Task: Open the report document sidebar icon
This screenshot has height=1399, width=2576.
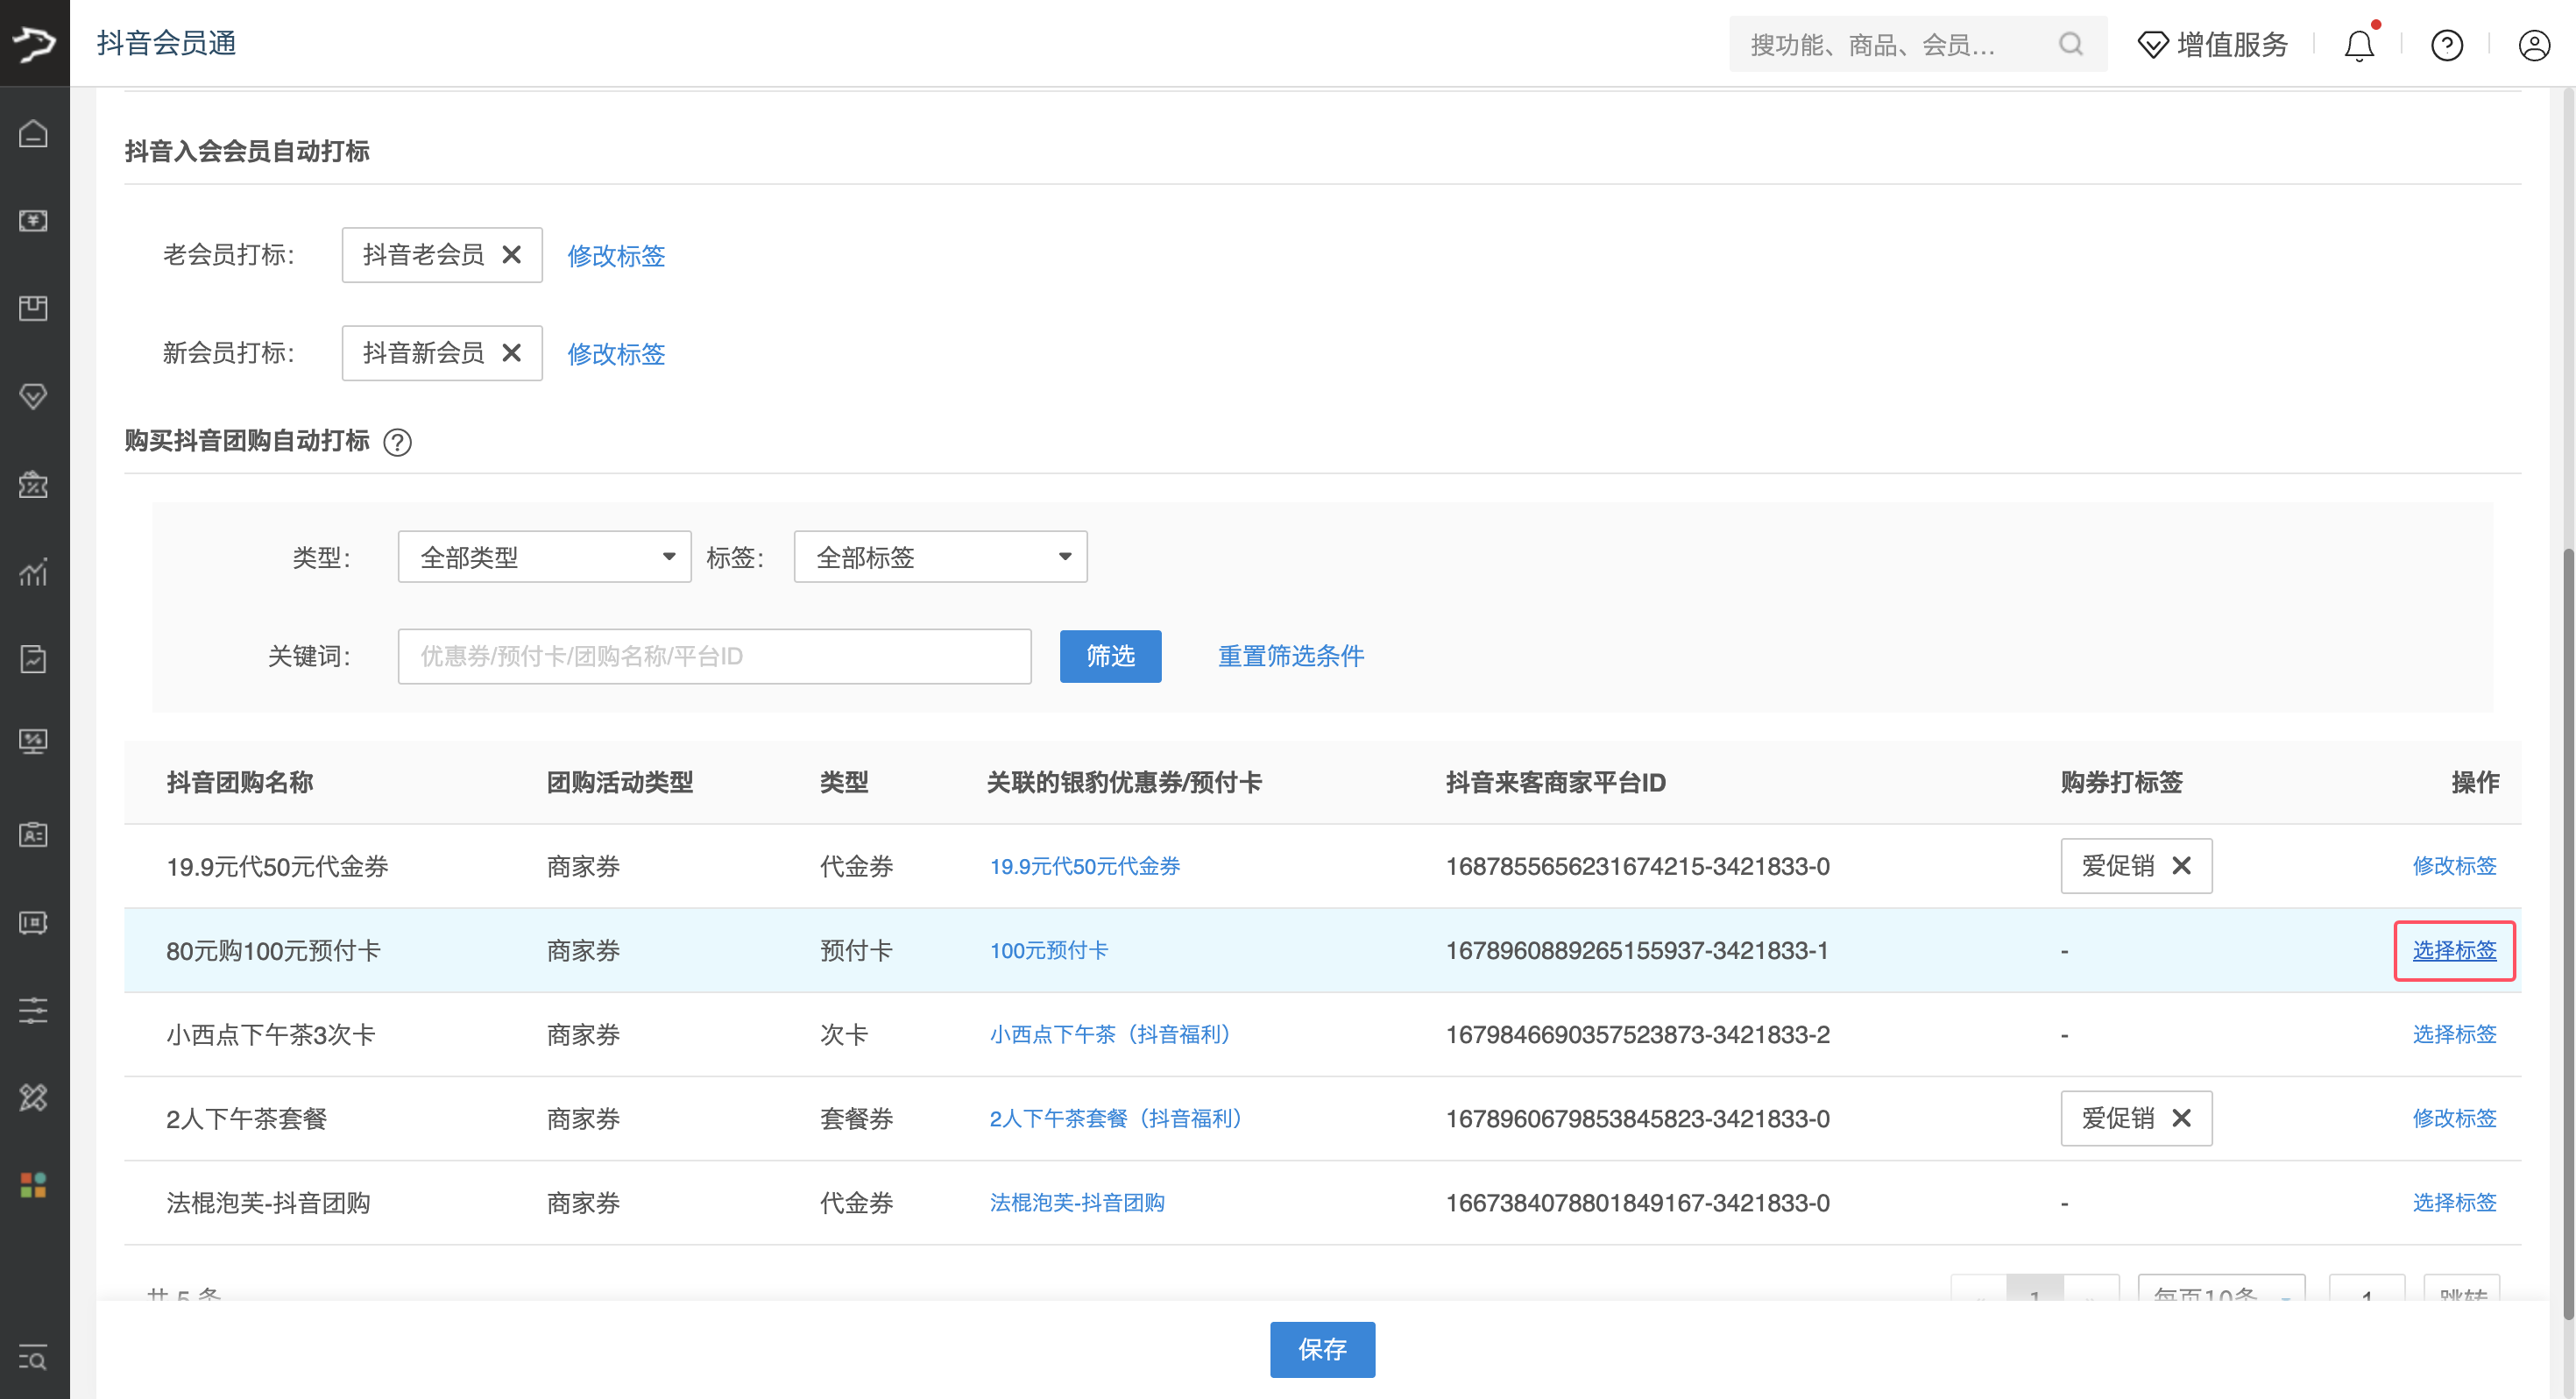Action: [33, 658]
